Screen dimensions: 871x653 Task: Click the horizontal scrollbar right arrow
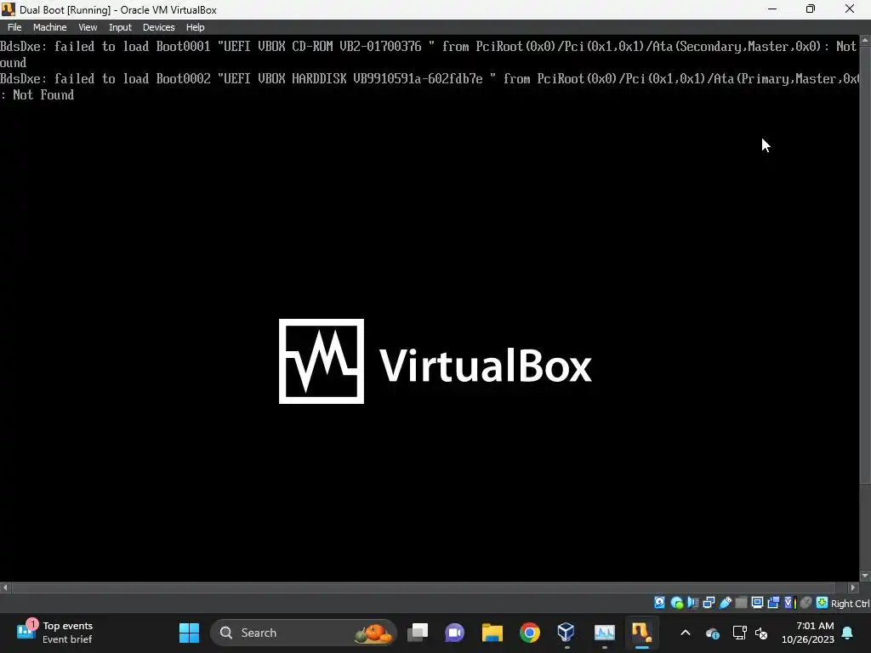853,587
